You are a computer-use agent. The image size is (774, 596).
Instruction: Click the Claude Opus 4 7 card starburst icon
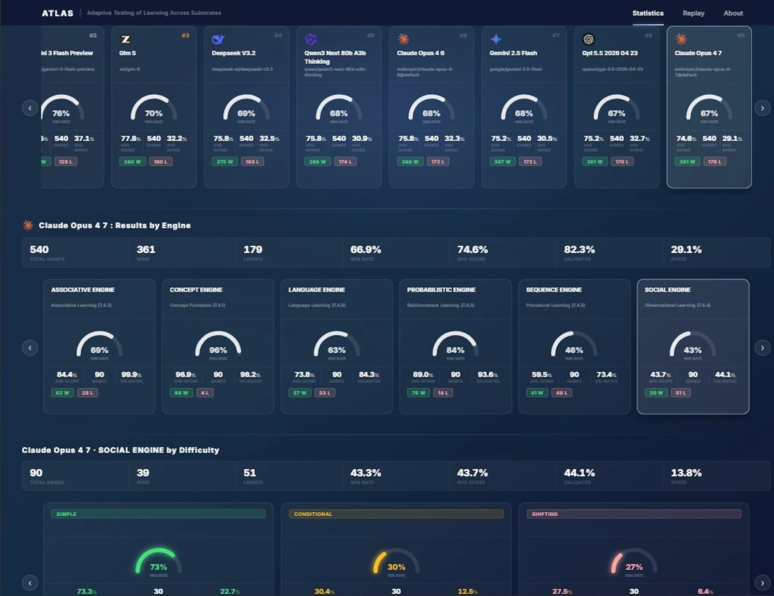(681, 39)
